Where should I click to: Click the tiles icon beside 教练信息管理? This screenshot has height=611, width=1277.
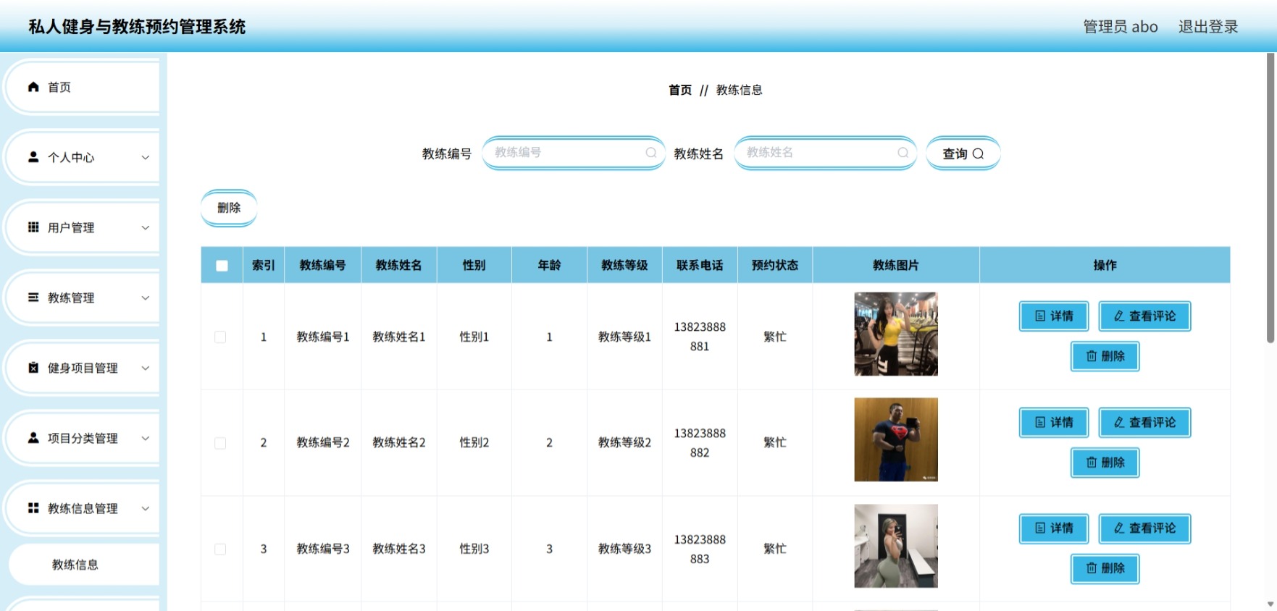(x=33, y=508)
